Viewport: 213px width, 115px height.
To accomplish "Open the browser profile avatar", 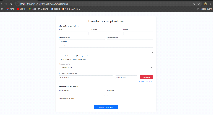I will click(x=206, y=4).
